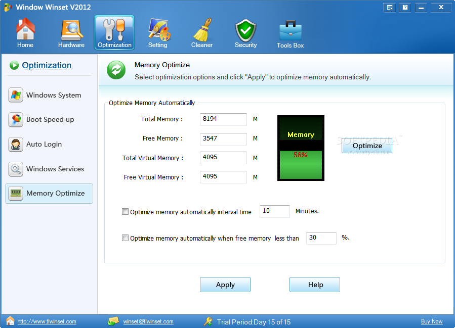This screenshot has width=455, height=328.
Task: Select Auto Login in sidebar
Action: 49,145
